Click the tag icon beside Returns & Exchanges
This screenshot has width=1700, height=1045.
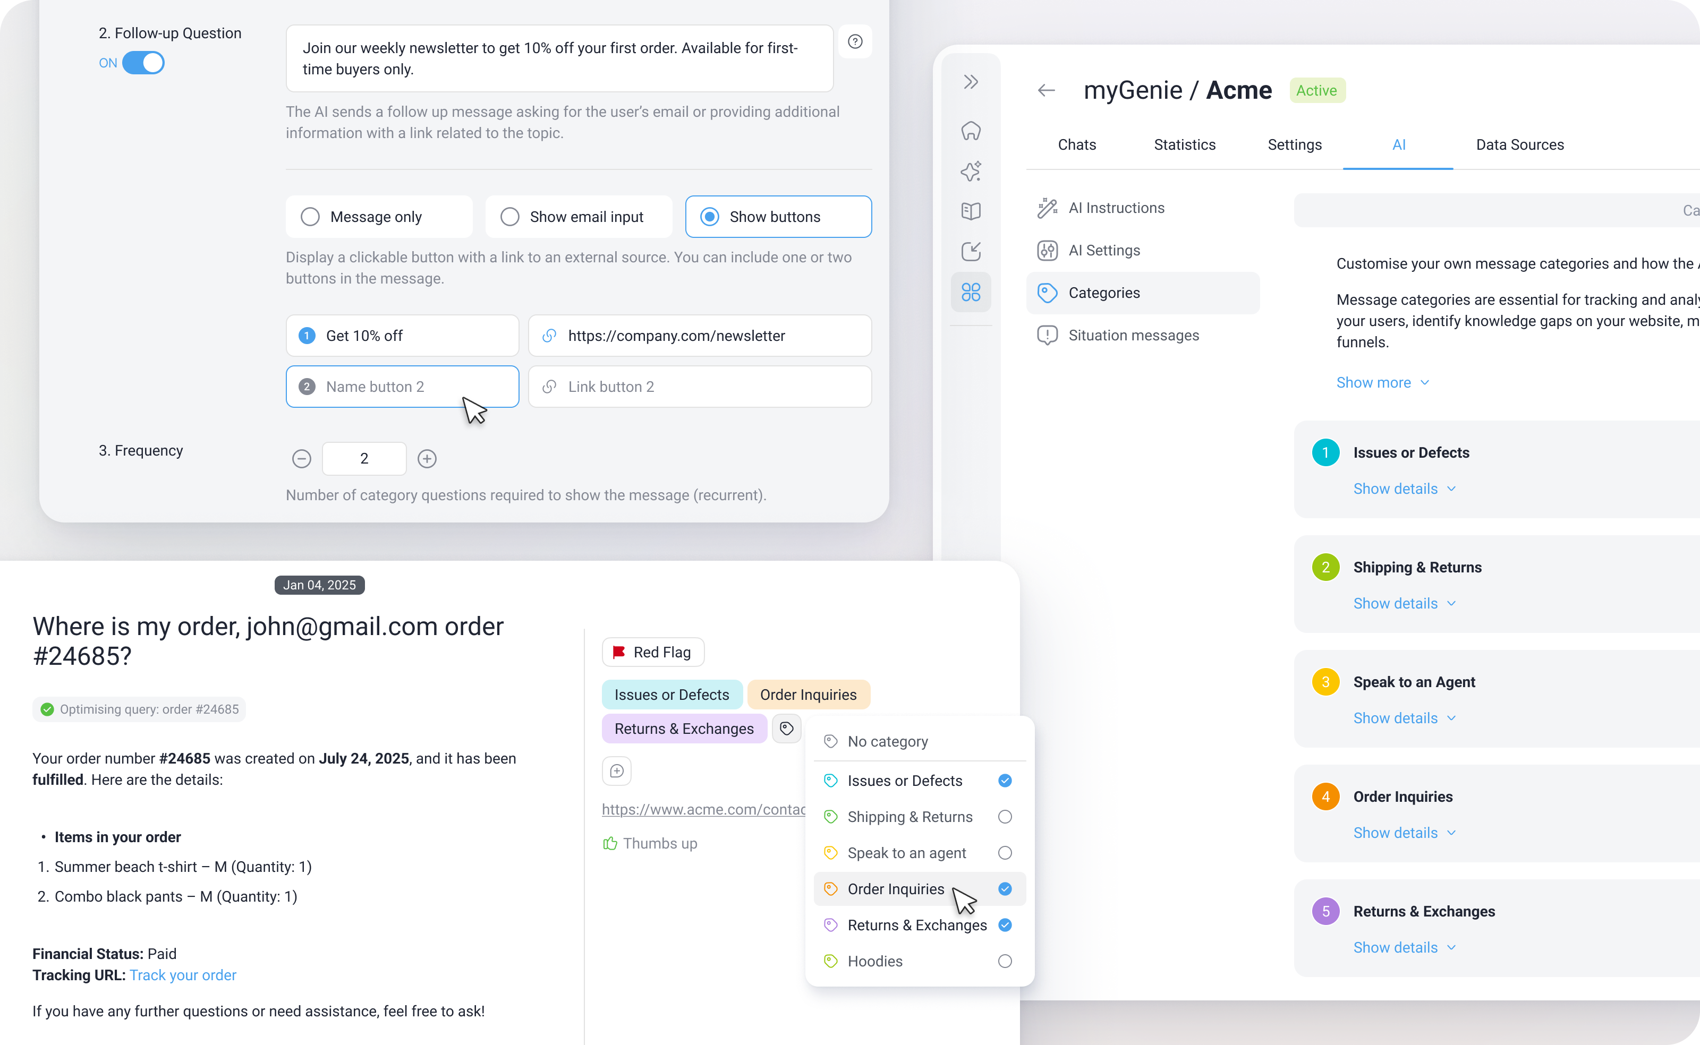(x=786, y=729)
